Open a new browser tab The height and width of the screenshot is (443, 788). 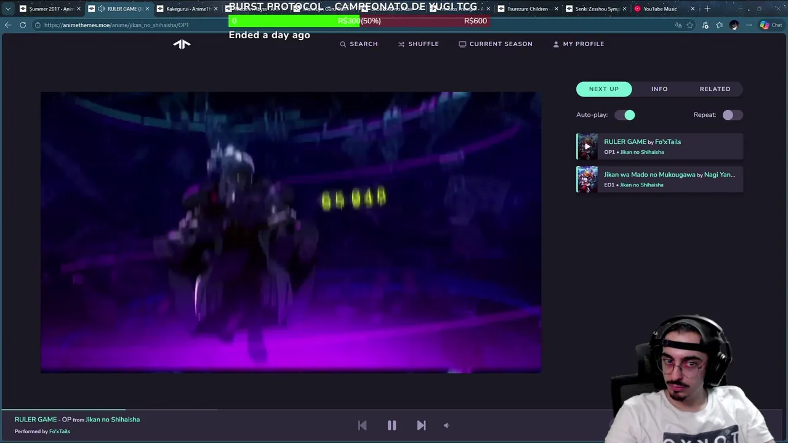pyautogui.click(x=707, y=9)
